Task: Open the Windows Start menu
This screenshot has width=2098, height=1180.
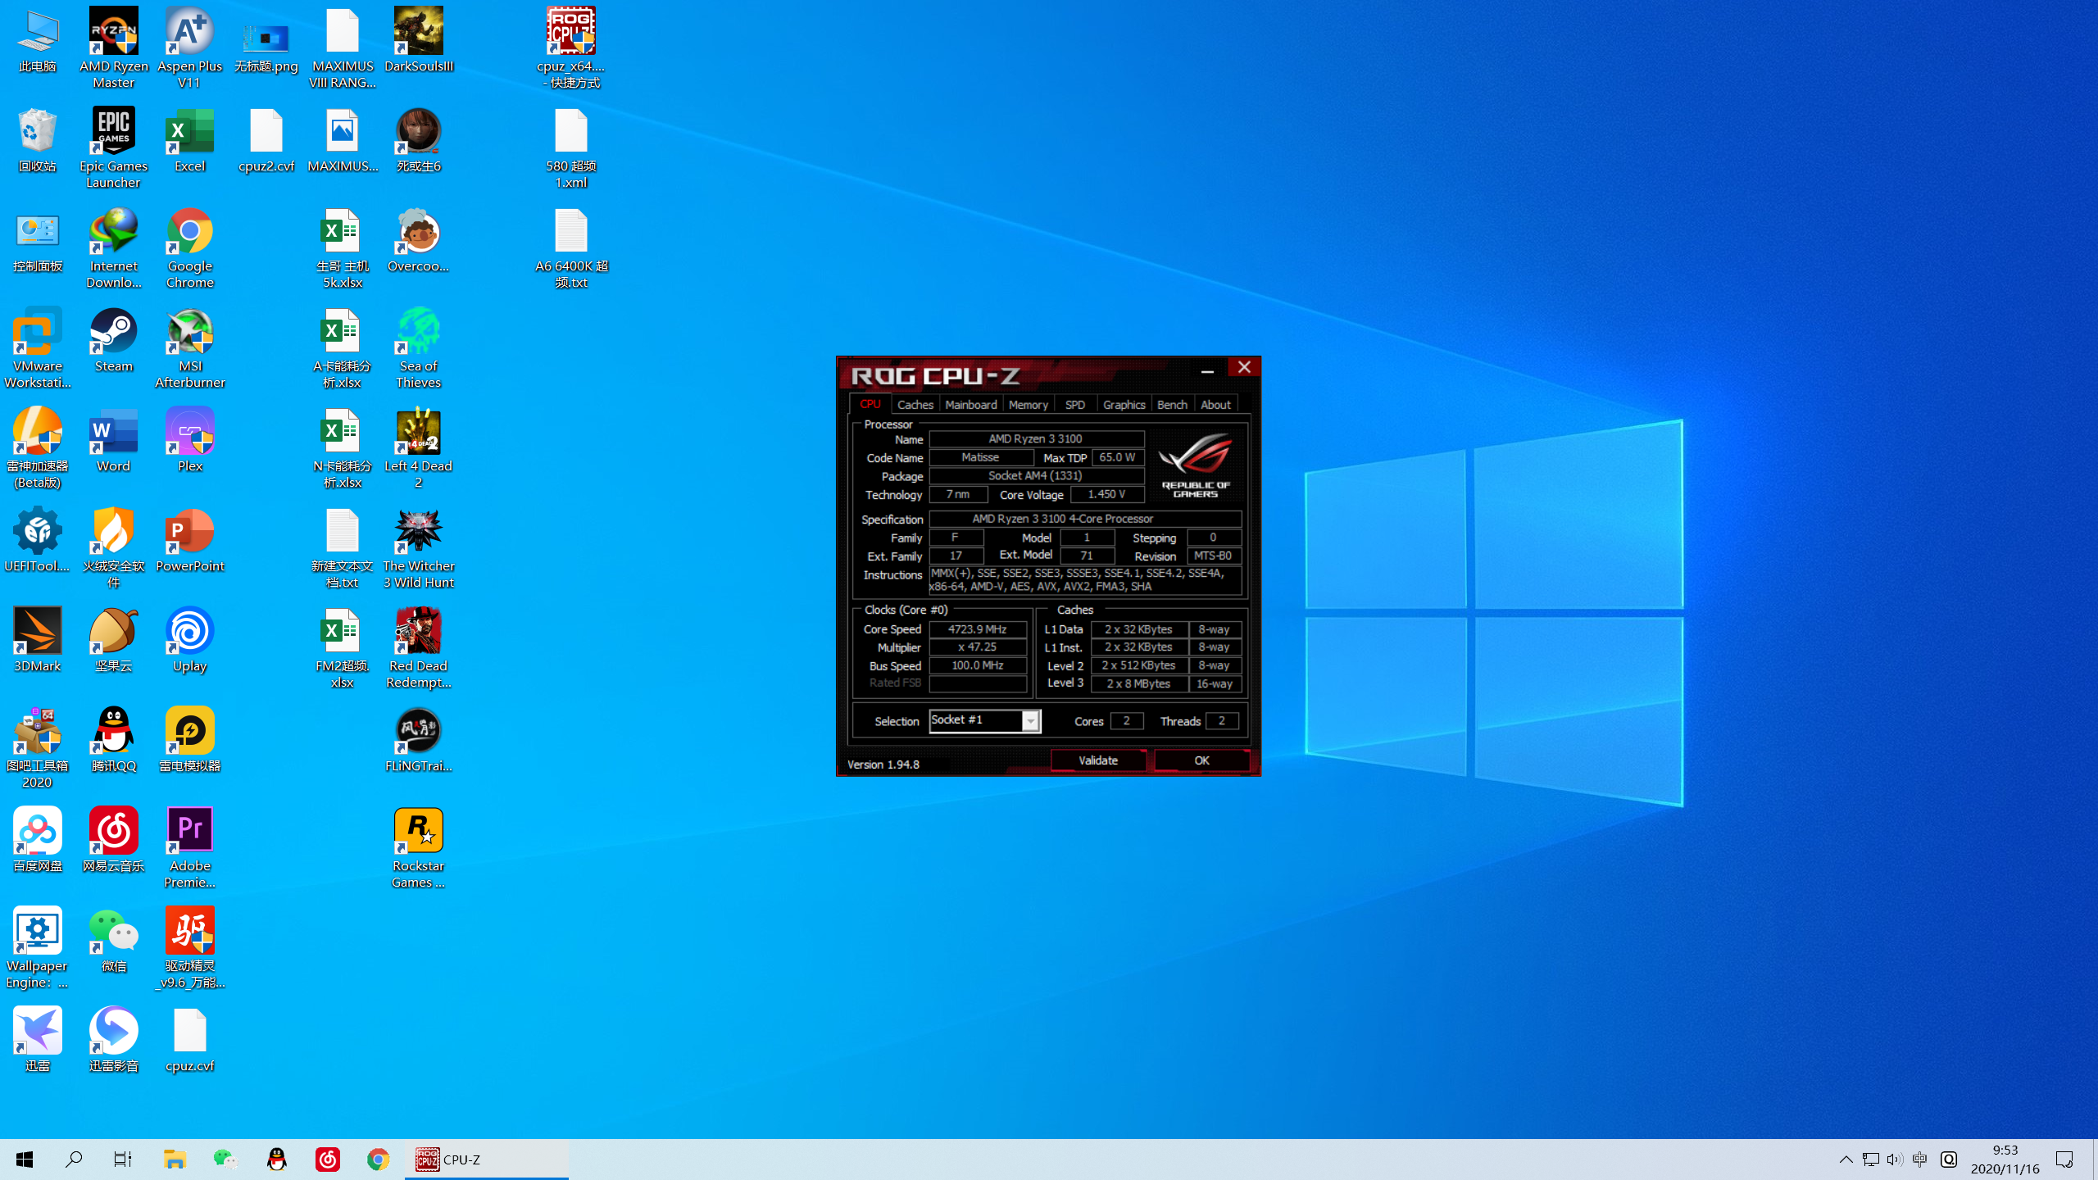Action: click(x=25, y=1160)
